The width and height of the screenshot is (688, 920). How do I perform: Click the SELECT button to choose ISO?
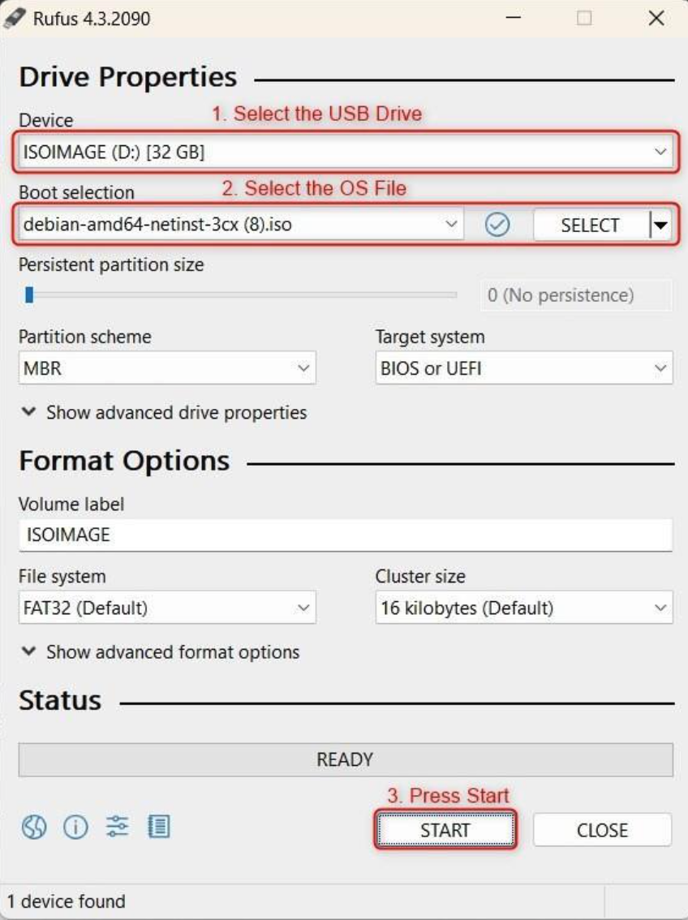point(590,226)
